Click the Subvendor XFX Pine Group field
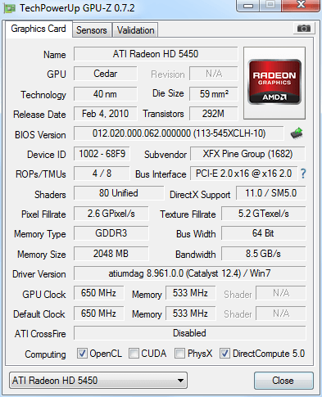 (247, 154)
